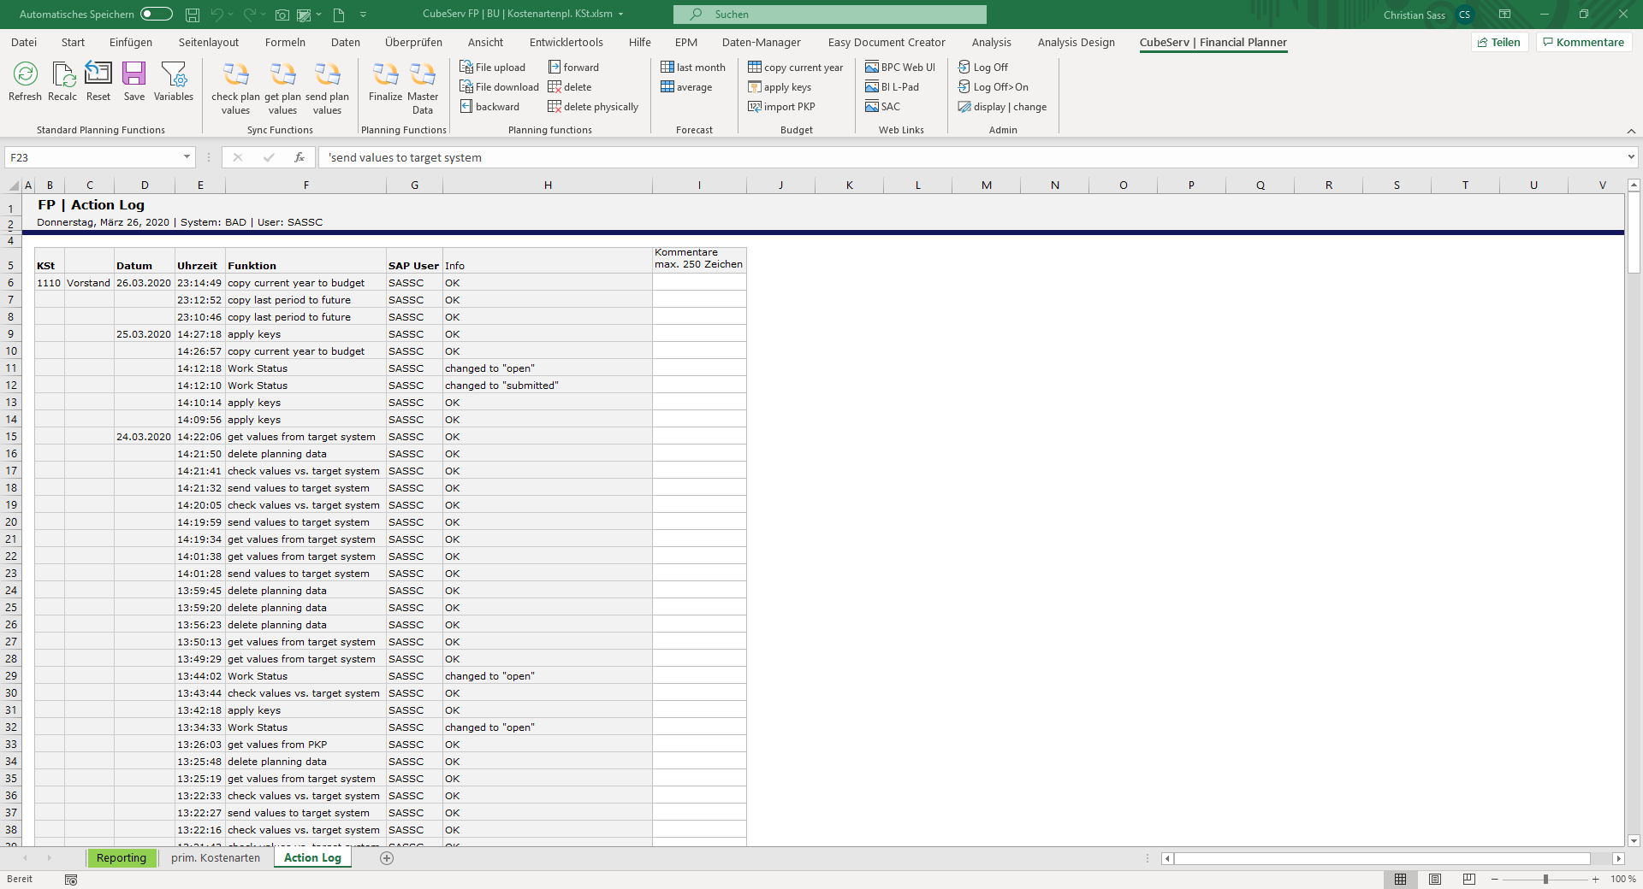Open the Einfügen tab
The width and height of the screenshot is (1643, 889).
tap(131, 42)
